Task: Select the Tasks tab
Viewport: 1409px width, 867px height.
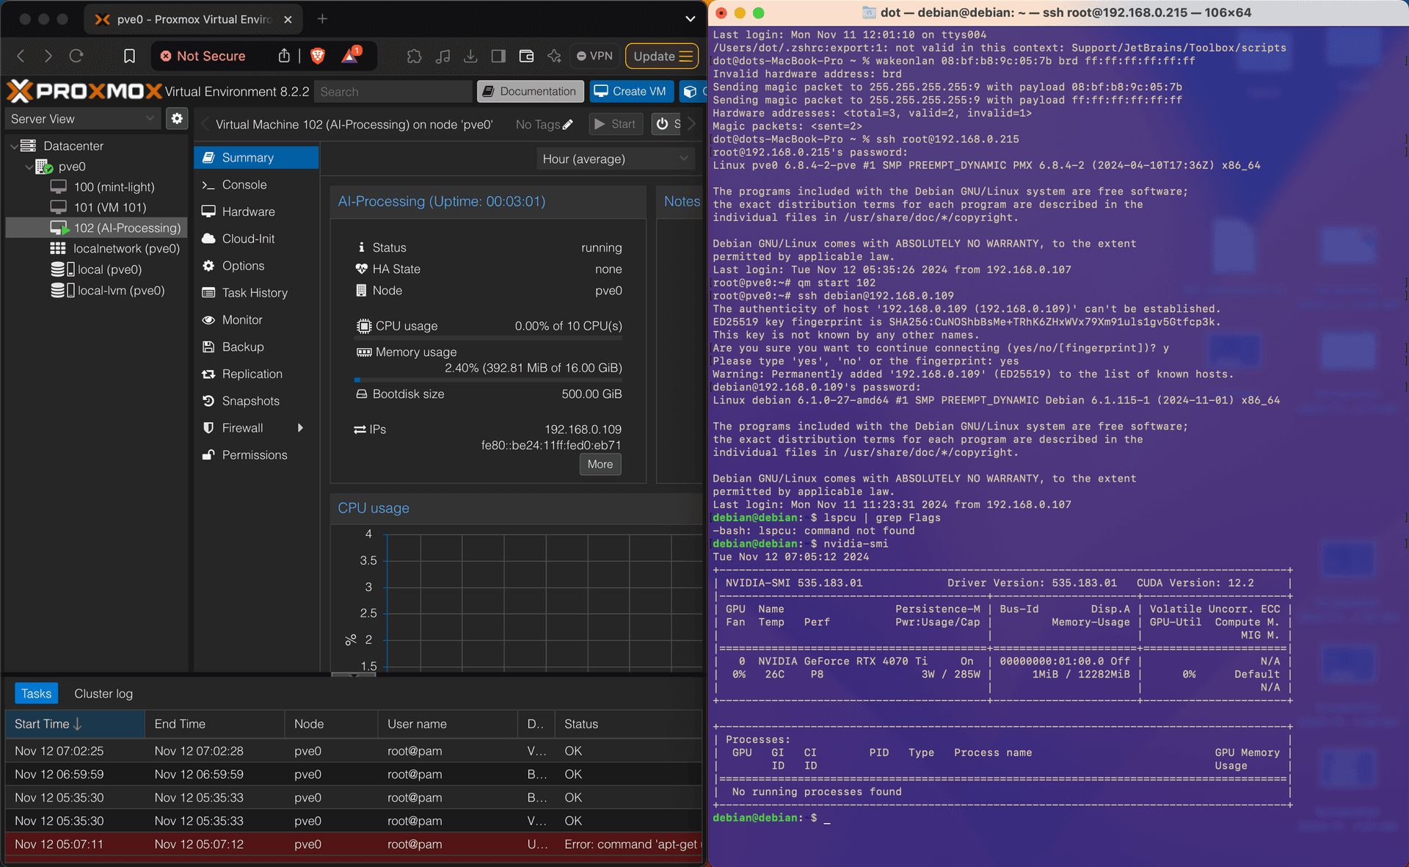Action: 36,694
